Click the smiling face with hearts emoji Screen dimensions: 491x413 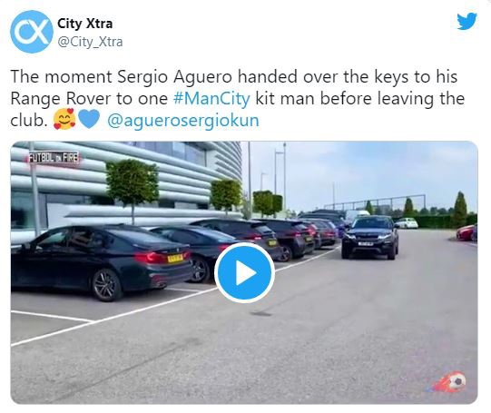64,119
